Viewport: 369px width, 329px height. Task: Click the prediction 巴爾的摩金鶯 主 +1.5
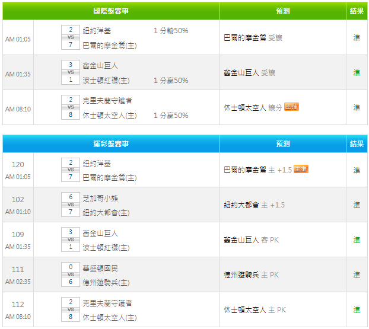257,170
